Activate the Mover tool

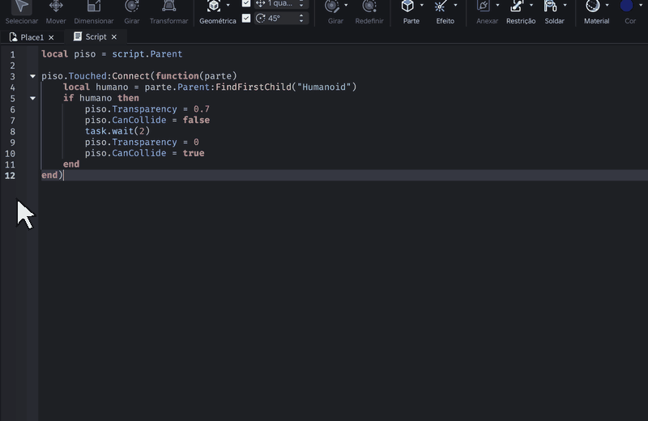coord(56,12)
